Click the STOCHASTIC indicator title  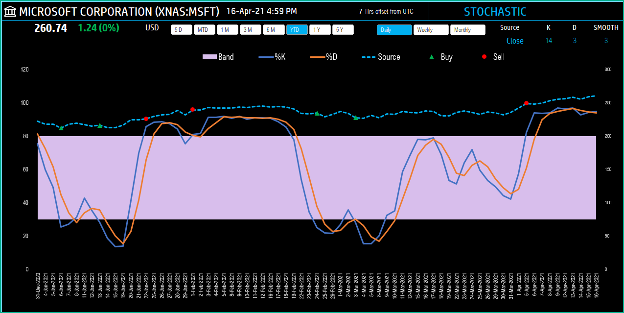pos(495,12)
